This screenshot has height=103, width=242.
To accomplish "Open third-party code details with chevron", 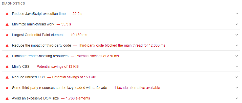I will 237,45.
